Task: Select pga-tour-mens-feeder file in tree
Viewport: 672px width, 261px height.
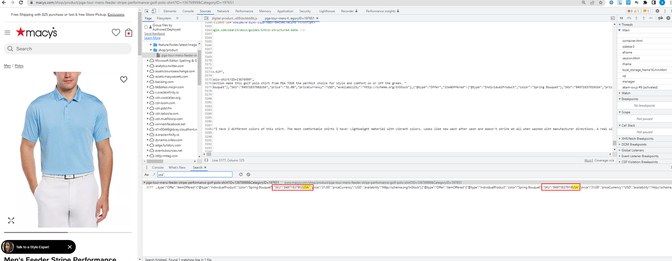Action: coord(178,55)
